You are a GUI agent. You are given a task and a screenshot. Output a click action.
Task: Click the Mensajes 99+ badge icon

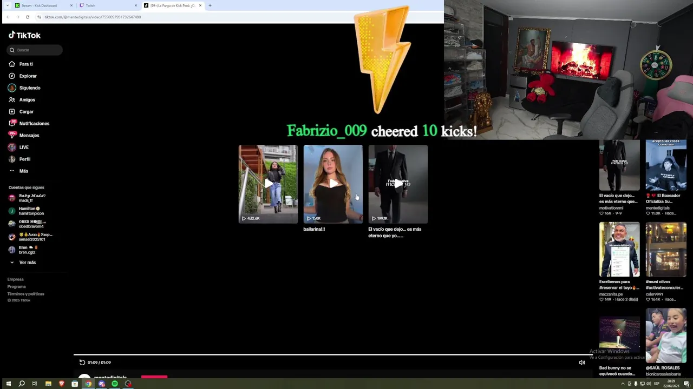[12, 135]
